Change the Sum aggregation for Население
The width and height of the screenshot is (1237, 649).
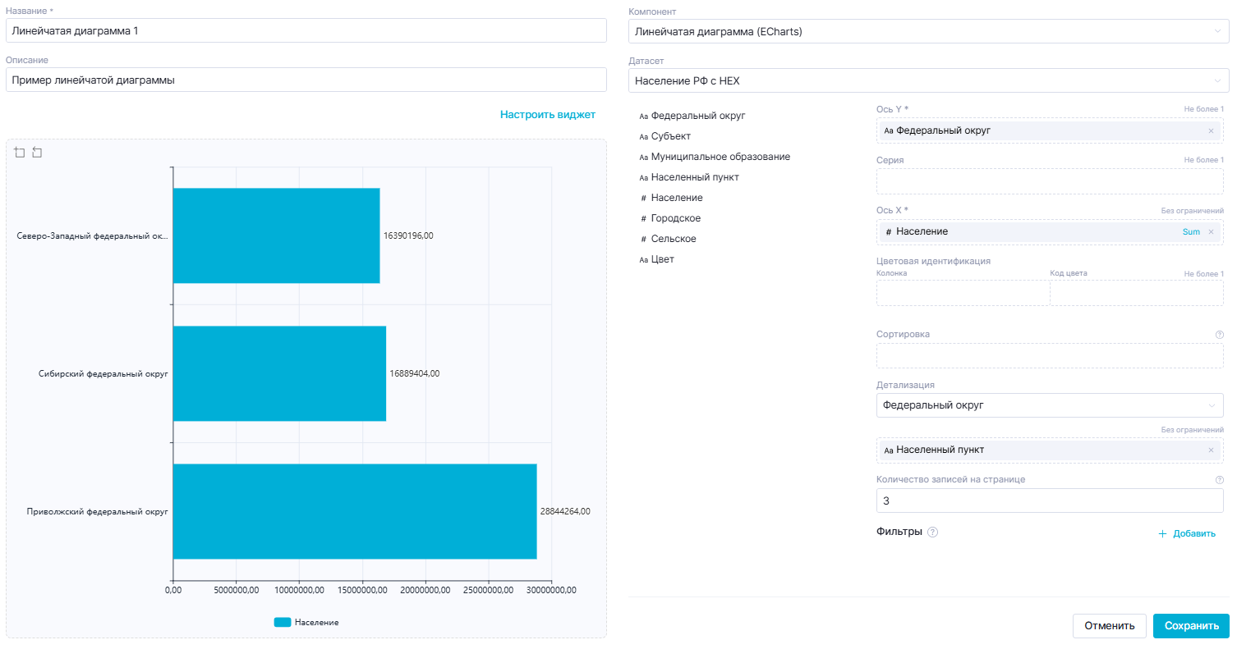coord(1191,232)
